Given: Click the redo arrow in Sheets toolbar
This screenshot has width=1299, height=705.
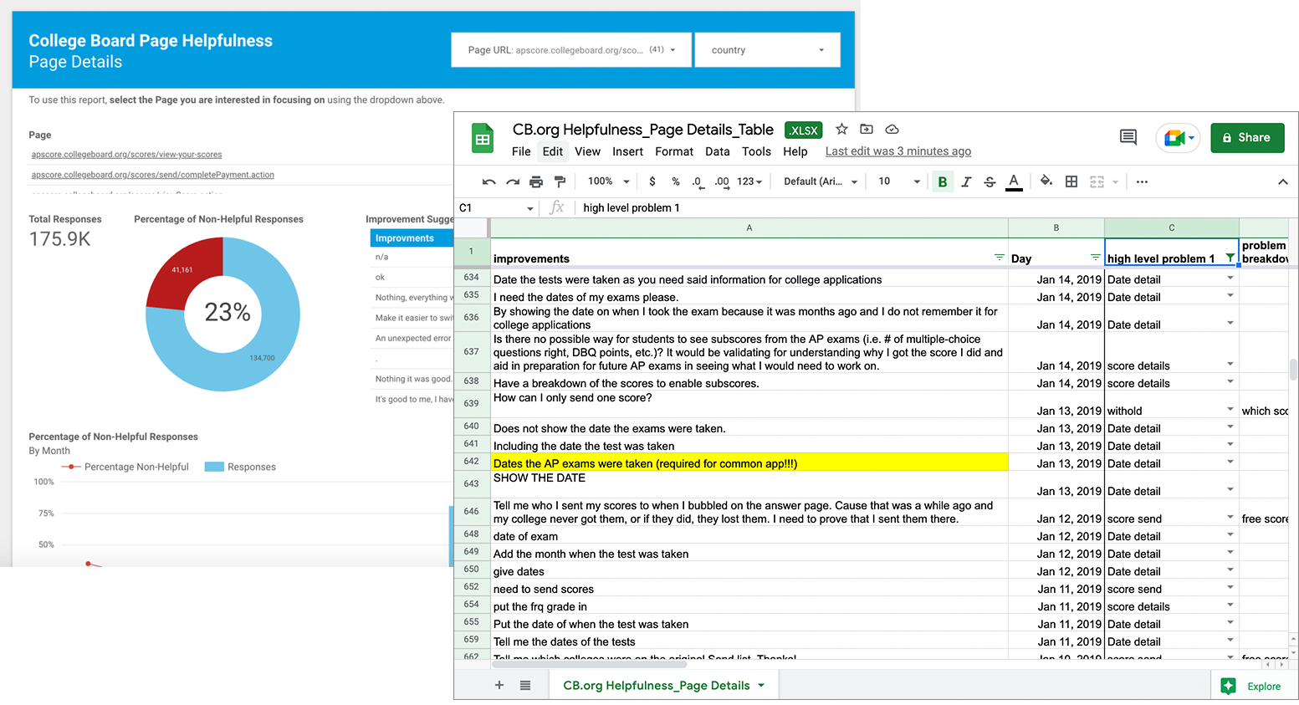Looking at the screenshot, I should point(513,181).
